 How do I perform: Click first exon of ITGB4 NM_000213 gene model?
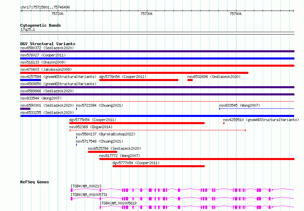tap(71, 190)
